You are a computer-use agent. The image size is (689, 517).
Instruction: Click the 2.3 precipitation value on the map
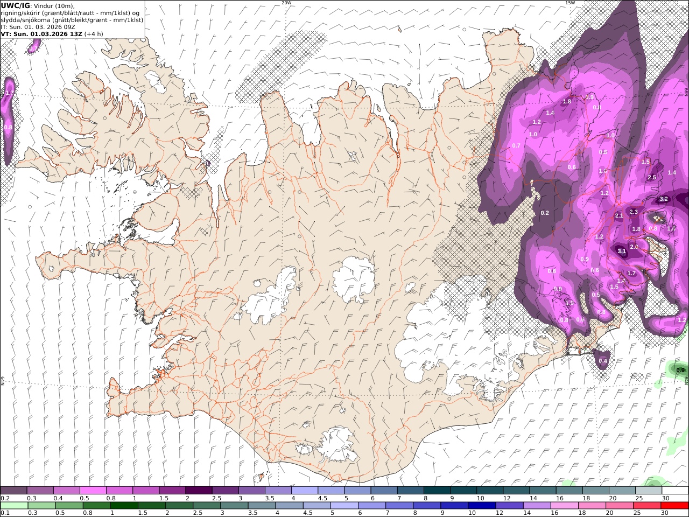click(634, 212)
